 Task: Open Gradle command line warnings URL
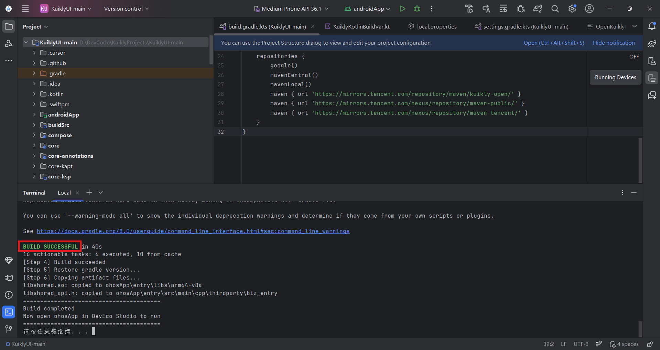pyautogui.click(x=193, y=231)
